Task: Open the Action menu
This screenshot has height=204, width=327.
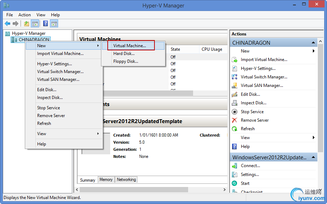Action: tap(24, 15)
